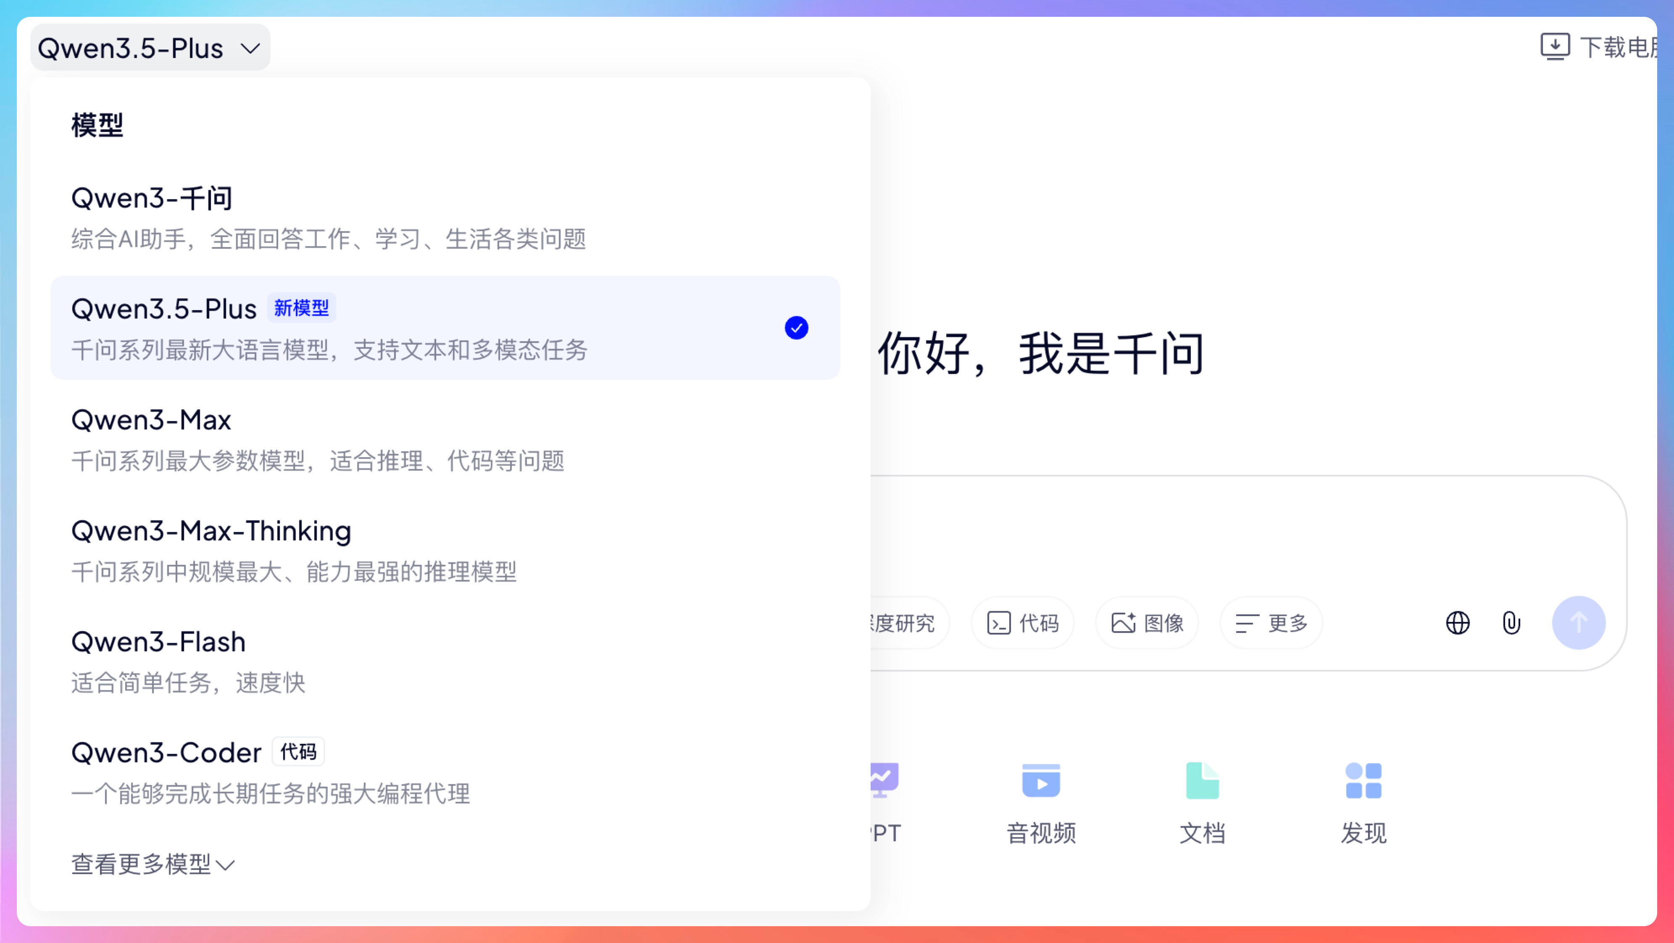The image size is (1674, 943).
Task: Open the 更多 more options chip
Action: click(1271, 623)
